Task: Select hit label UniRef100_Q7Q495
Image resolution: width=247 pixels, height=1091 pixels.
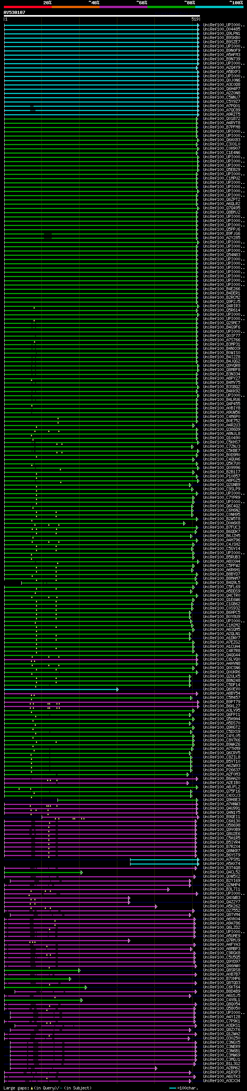Action: coord(222,208)
